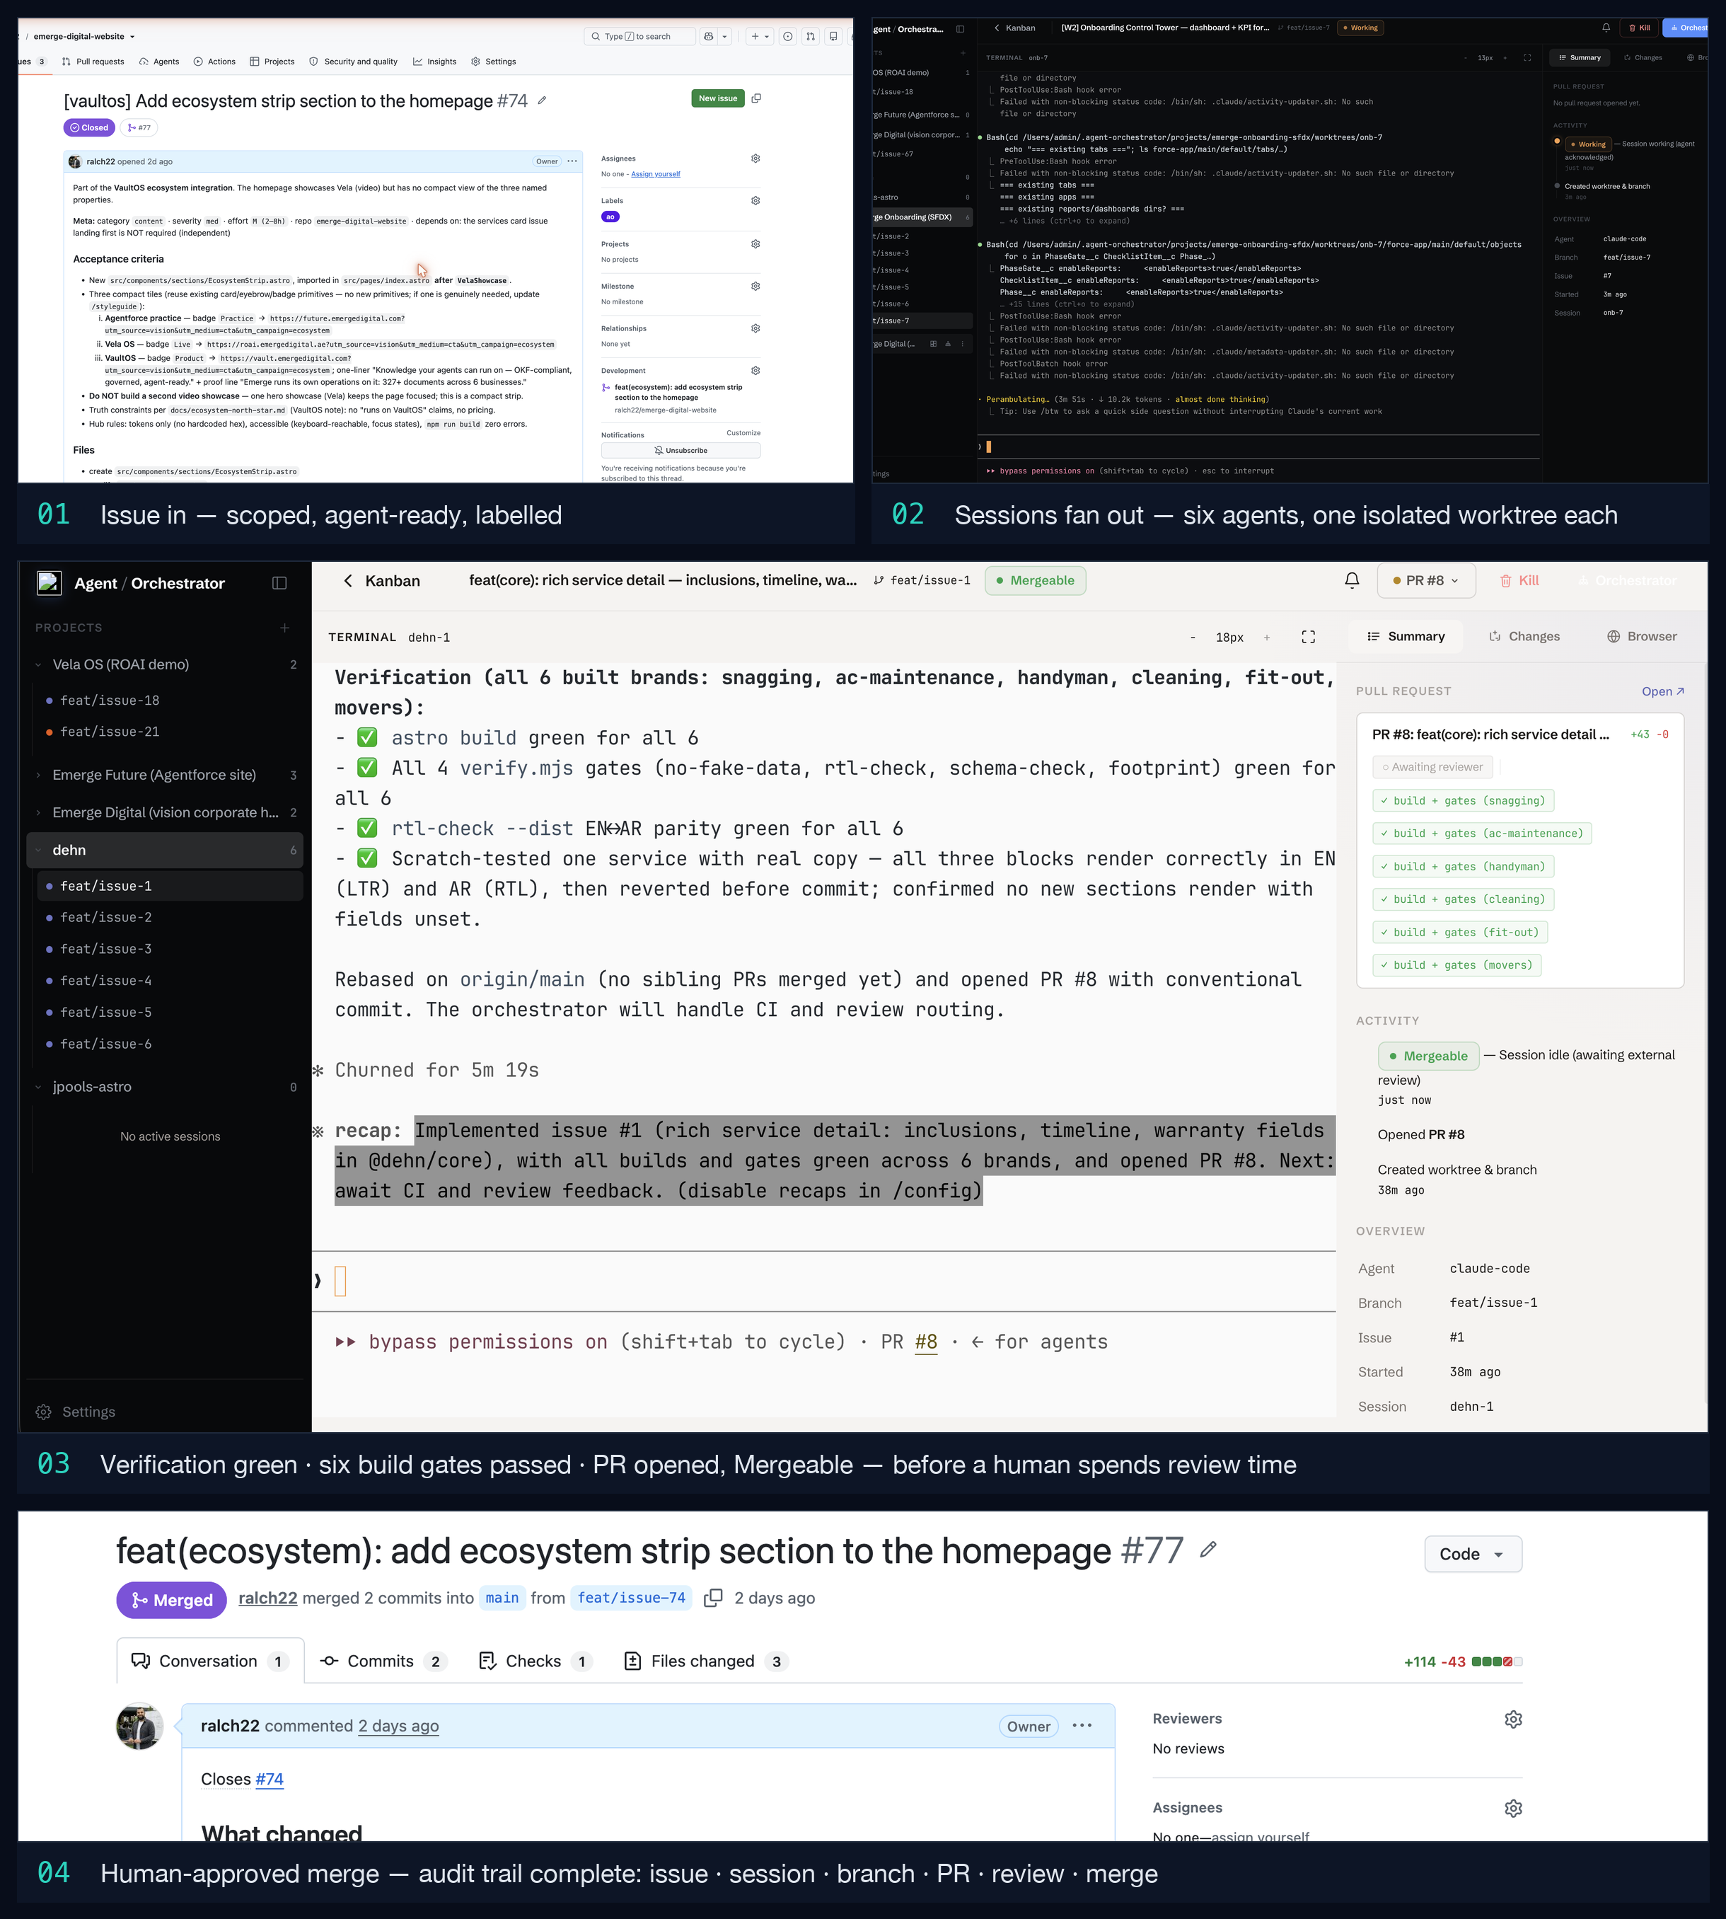The width and height of the screenshot is (1726, 1919).
Task: Collapse the dehn project group
Action: (38, 851)
